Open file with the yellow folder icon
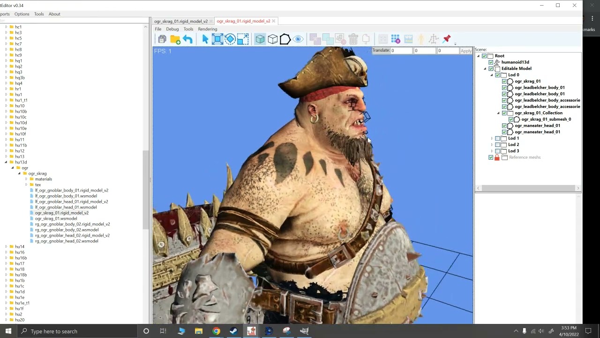600x338 pixels. (175, 39)
